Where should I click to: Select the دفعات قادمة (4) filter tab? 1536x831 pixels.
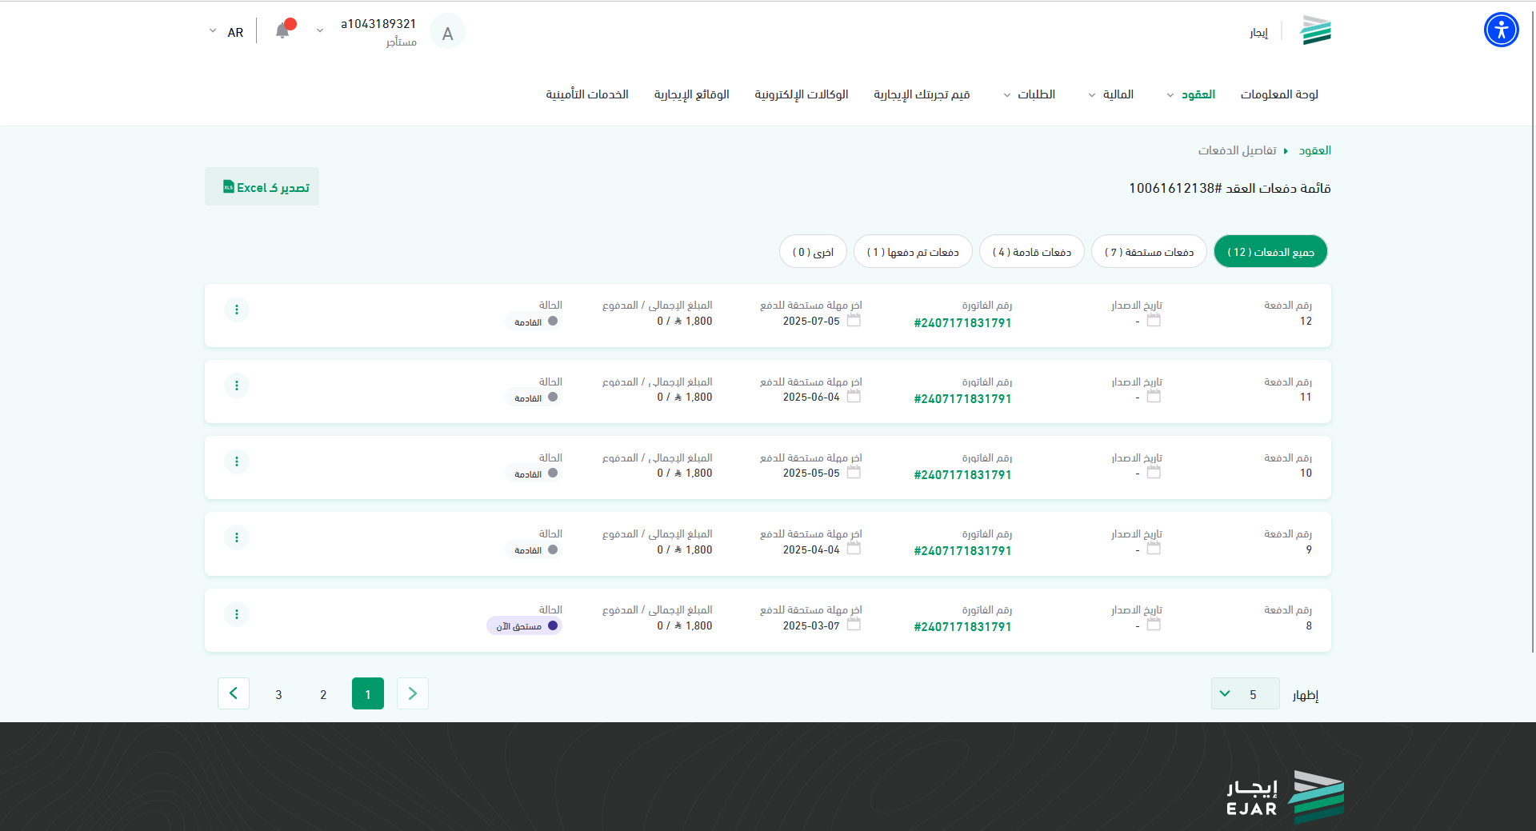pyautogui.click(x=1031, y=252)
